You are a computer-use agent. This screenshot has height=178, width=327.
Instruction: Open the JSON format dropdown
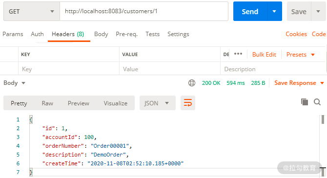tap(158, 103)
